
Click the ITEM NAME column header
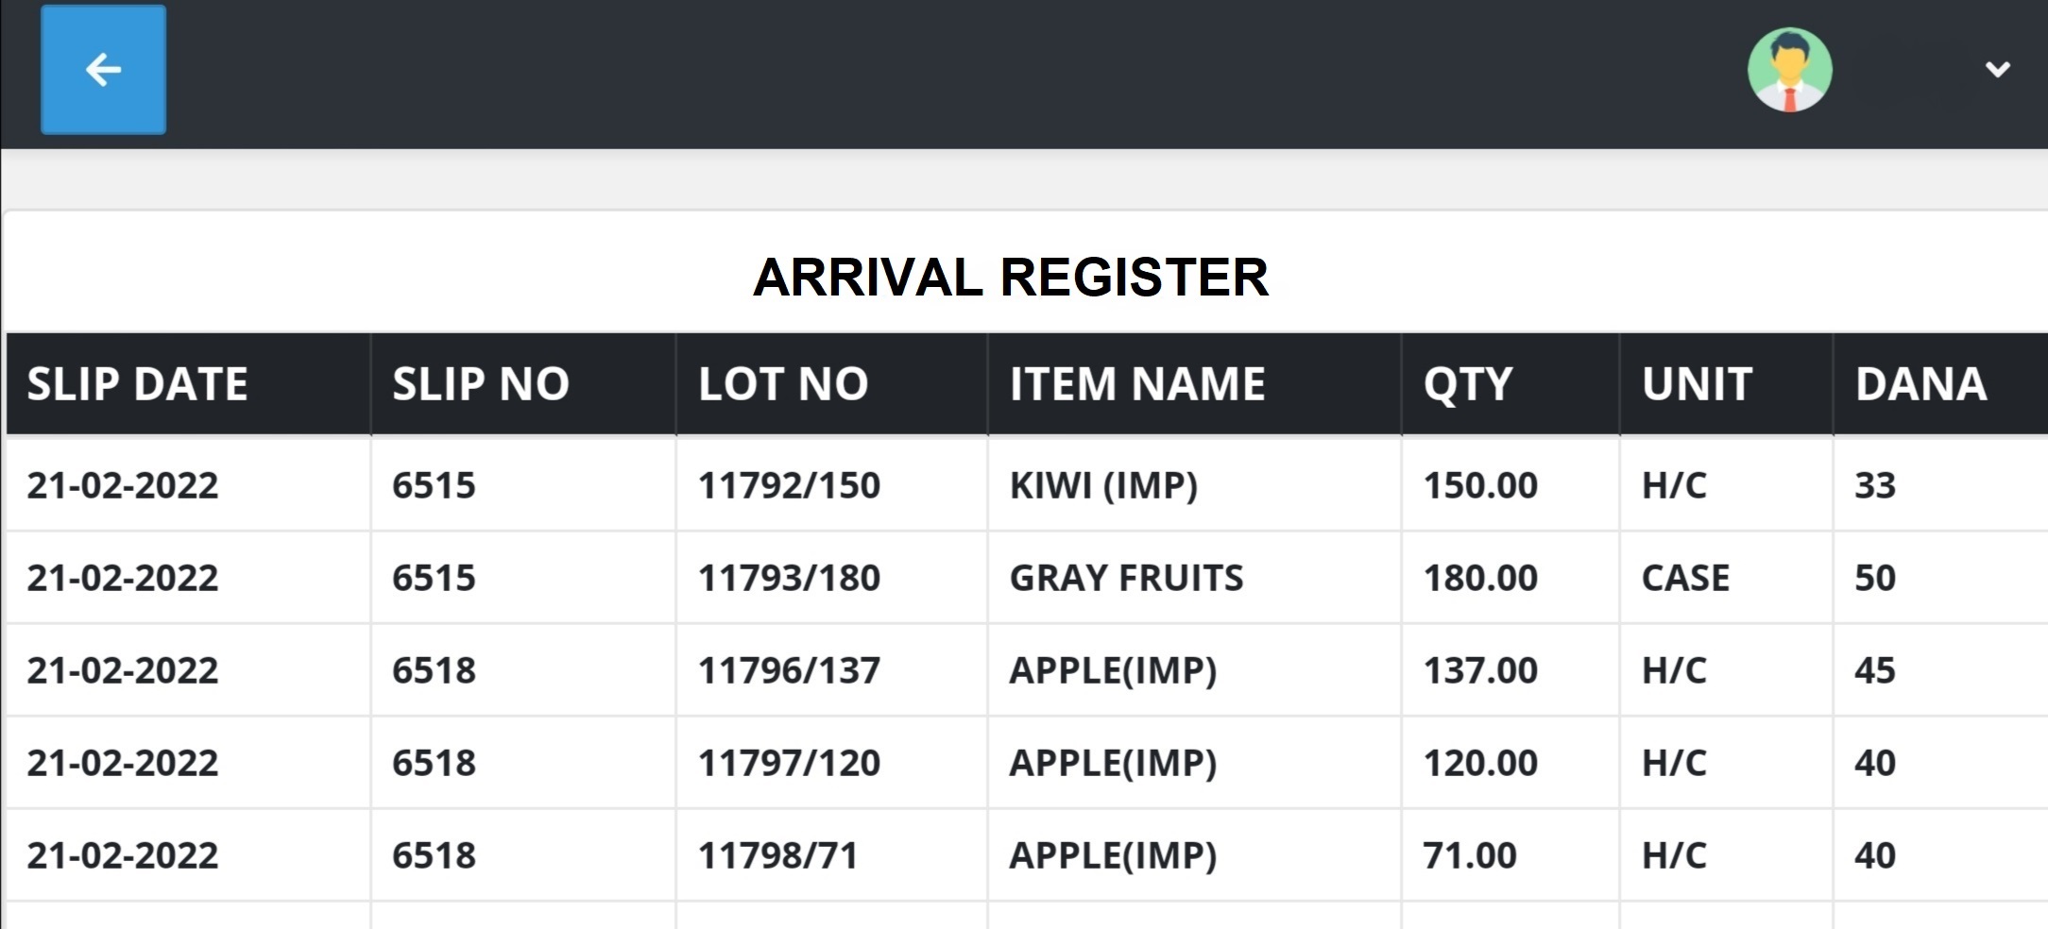click(1137, 384)
